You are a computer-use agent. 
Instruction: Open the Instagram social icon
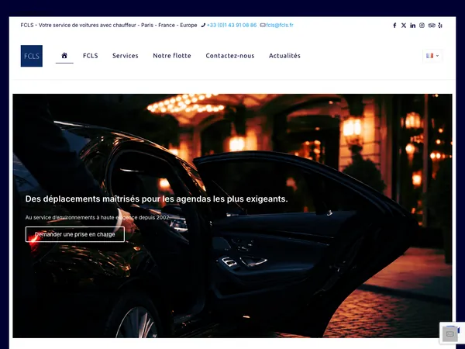coord(422,26)
